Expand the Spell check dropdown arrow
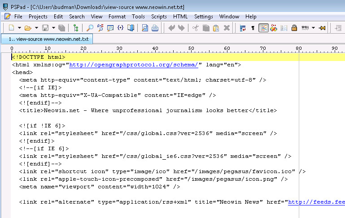The height and width of the screenshot is (218, 345). 313,28
